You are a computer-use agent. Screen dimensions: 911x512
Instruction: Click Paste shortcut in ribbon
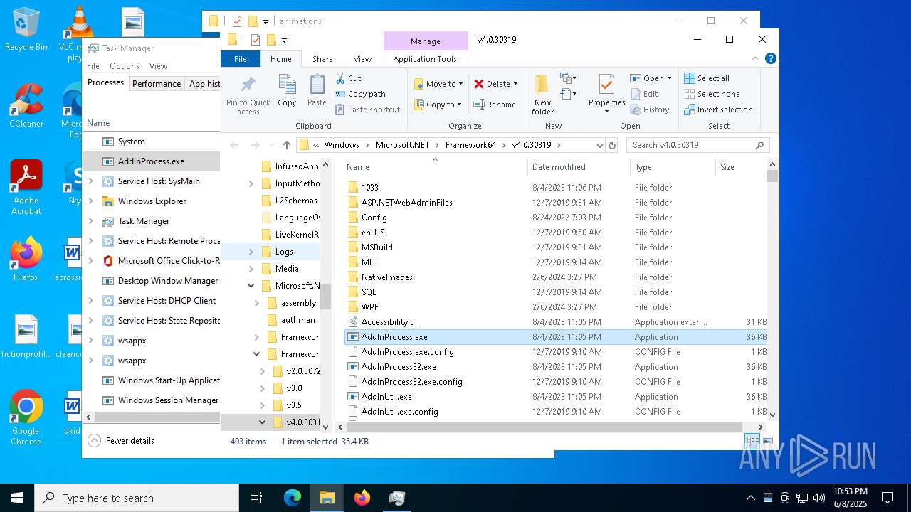[x=367, y=110]
